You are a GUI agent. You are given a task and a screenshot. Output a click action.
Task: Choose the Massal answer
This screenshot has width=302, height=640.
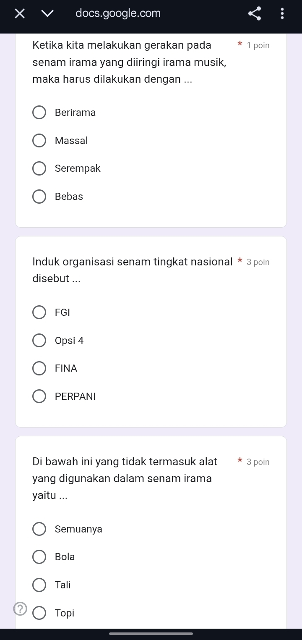click(39, 141)
